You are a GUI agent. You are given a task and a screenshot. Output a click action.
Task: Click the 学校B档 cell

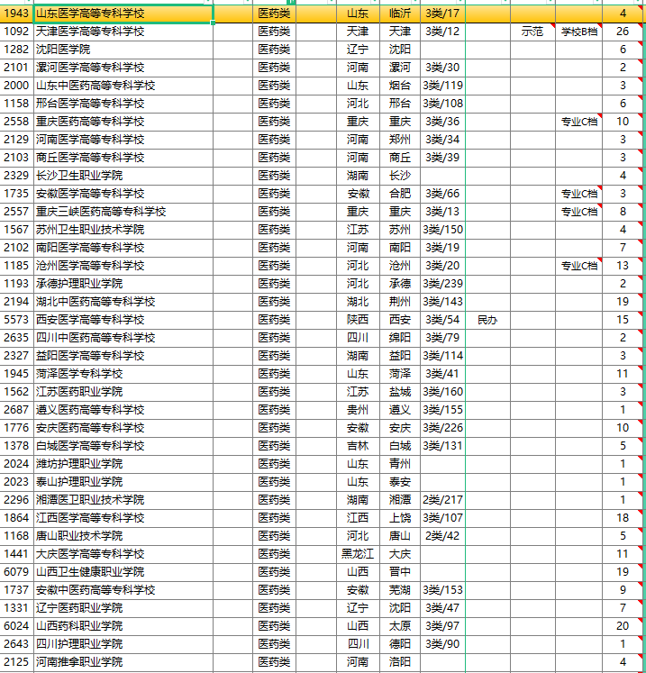click(x=579, y=32)
